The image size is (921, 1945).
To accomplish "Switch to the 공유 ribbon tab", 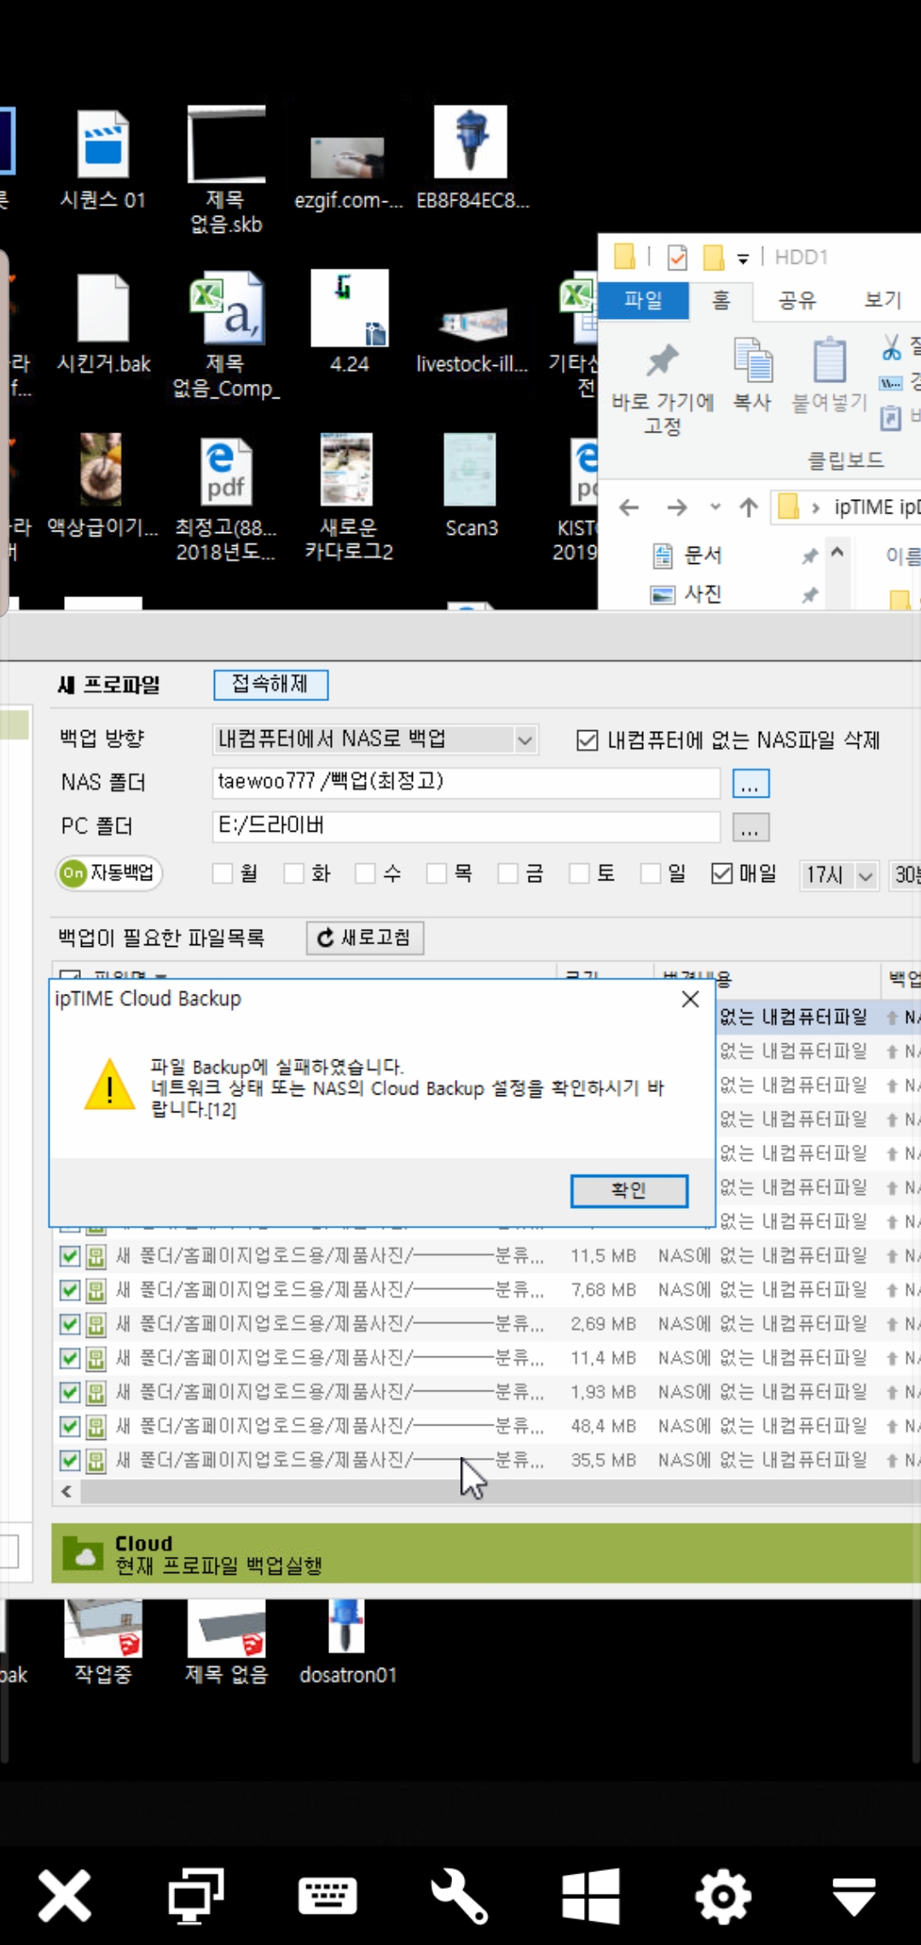I will (797, 299).
